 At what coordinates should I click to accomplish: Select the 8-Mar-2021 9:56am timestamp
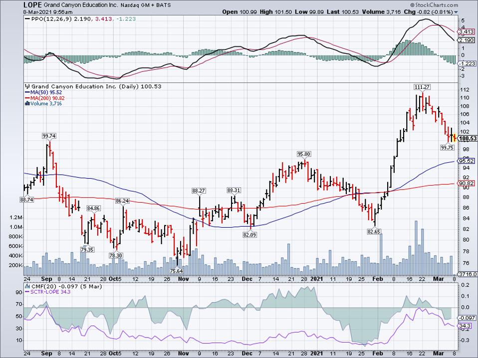tap(48, 12)
